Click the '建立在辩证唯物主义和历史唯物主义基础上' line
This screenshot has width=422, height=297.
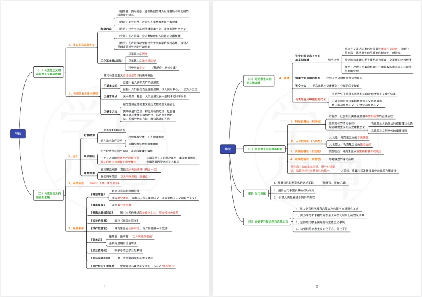pos(149,104)
